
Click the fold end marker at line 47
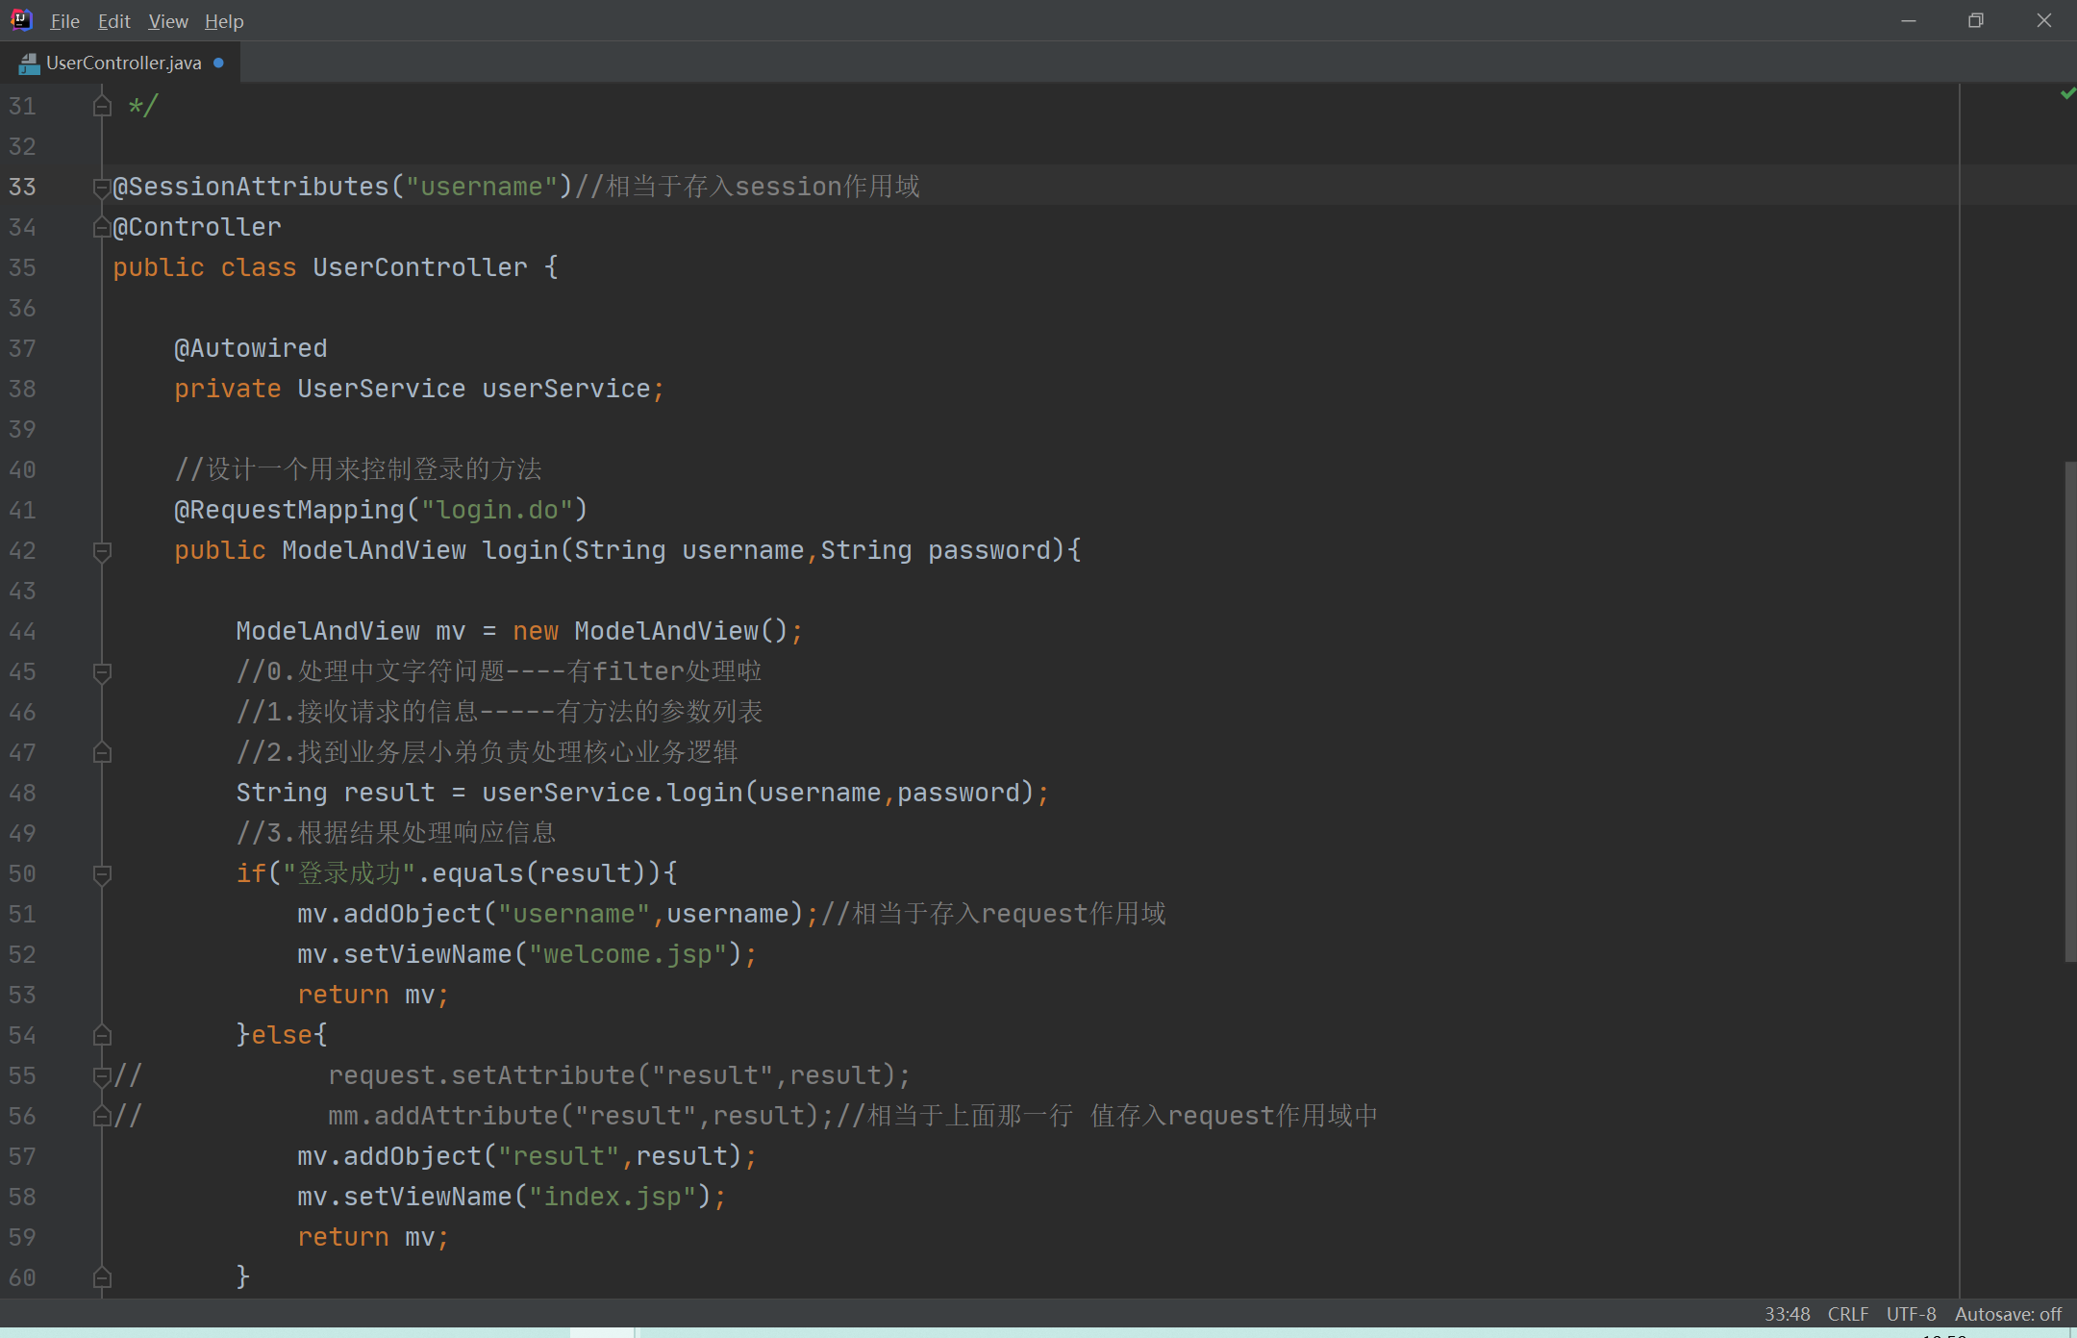[102, 752]
